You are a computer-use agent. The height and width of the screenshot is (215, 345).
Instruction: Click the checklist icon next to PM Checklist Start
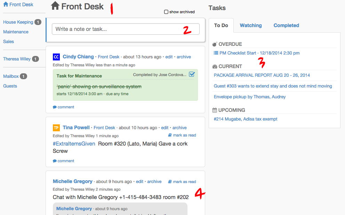(216, 53)
